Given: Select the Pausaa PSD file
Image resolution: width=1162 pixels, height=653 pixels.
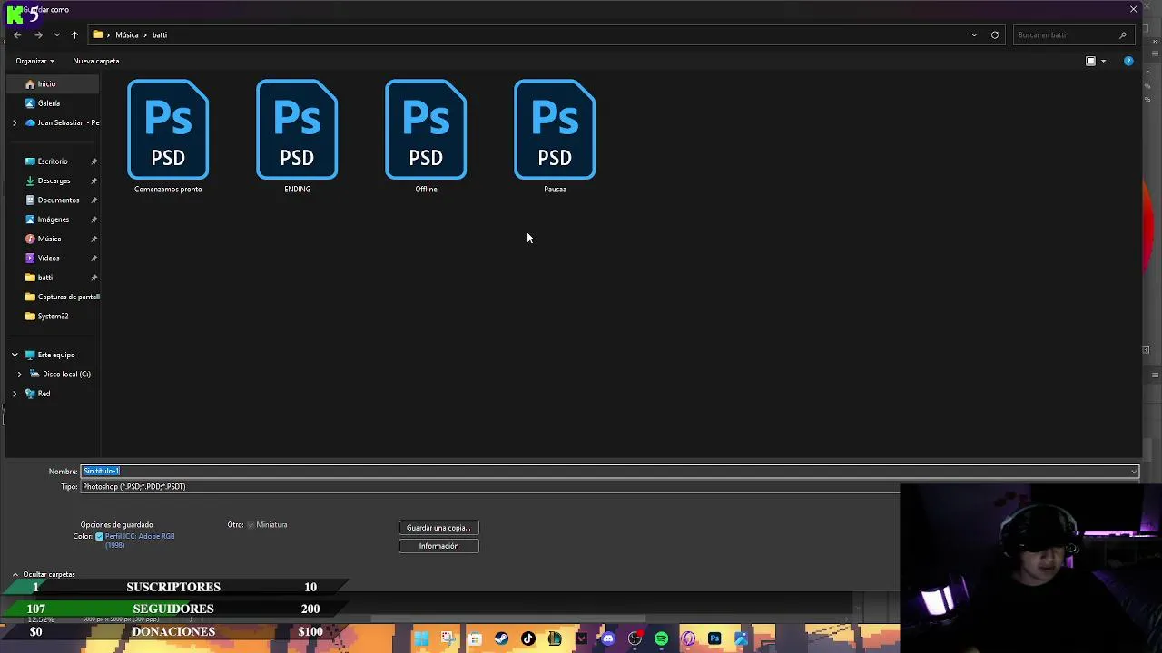Looking at the screenshot, I should (x=555, y=136).
